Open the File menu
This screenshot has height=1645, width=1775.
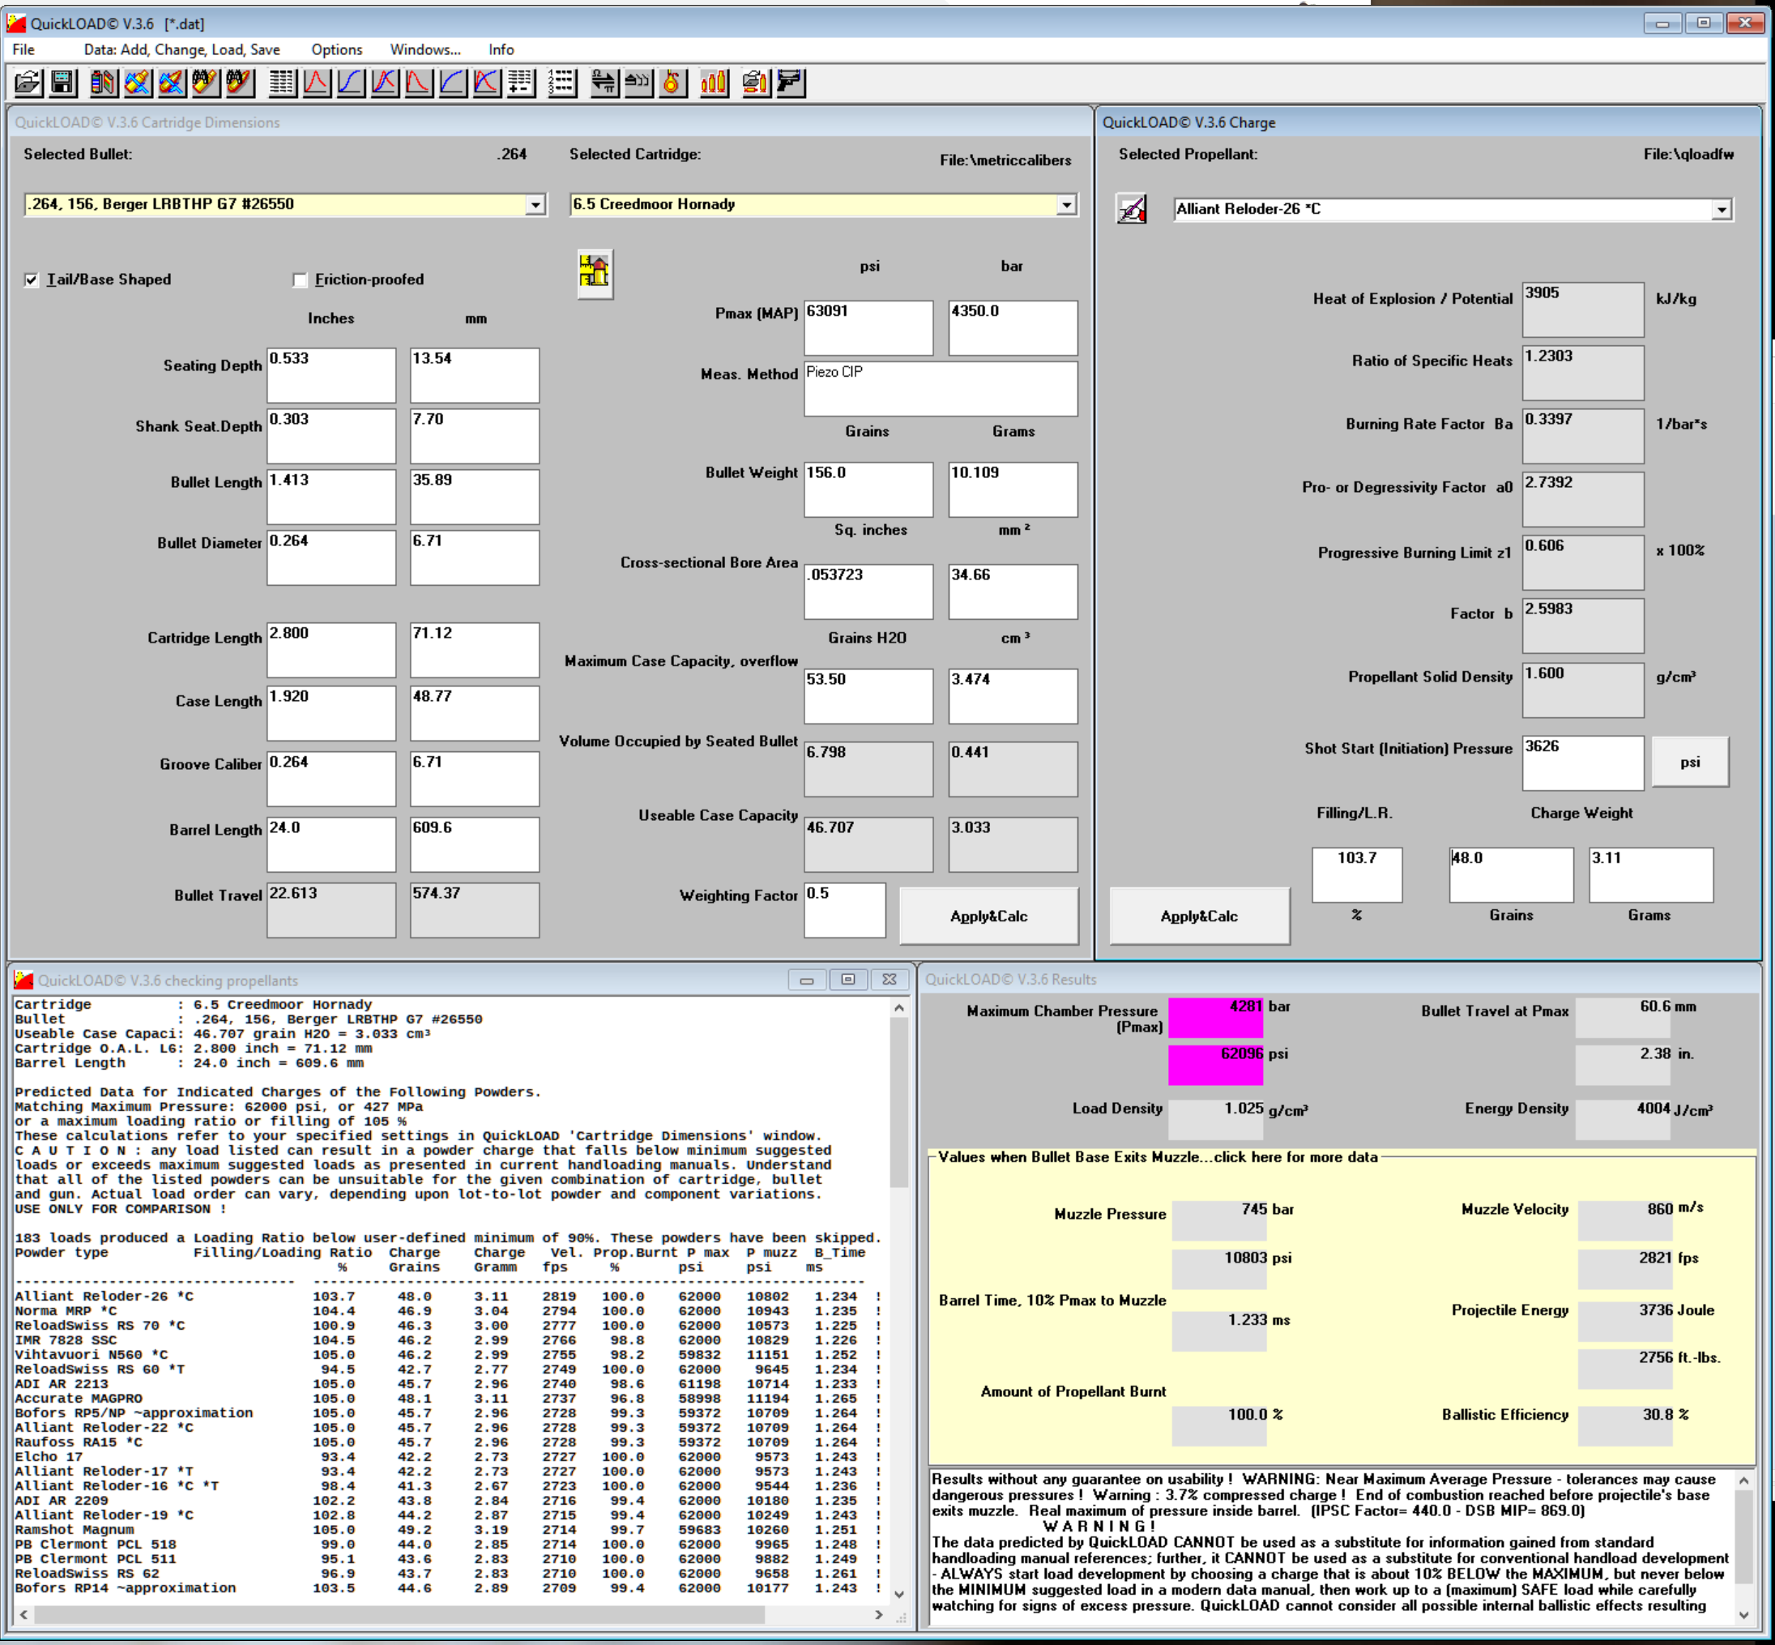pos(24,50)
